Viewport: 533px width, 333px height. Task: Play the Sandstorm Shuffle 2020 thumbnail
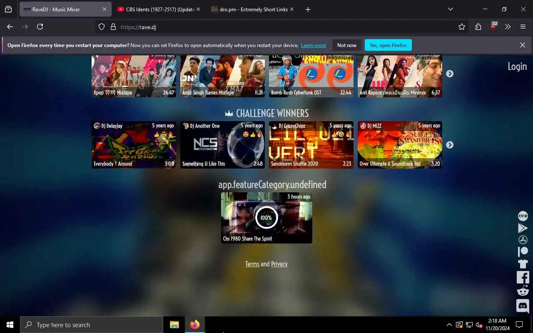coord(311,145)
